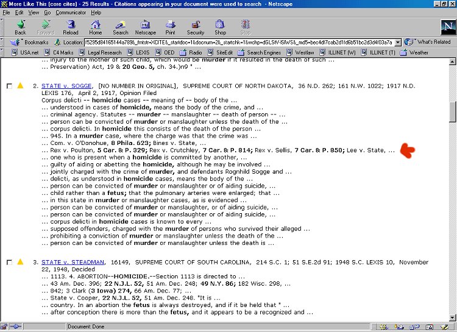This screenshot has width=457, height=332.
Task: Check the box for State v. Sogge
Action: 9,86
